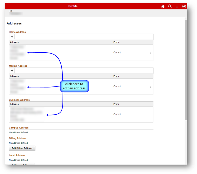197x174 pixels.
Task: Click the Mailing Address table Address column header
Action: pos(14,76)
